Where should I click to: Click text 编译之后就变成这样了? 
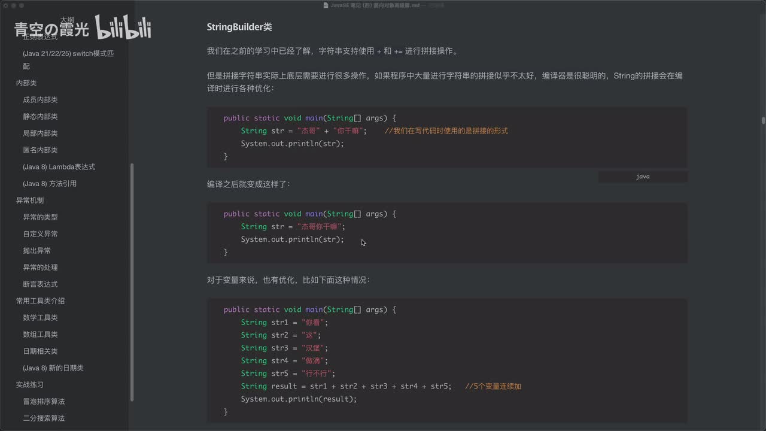pyautogui.click(x=249, y=184)
